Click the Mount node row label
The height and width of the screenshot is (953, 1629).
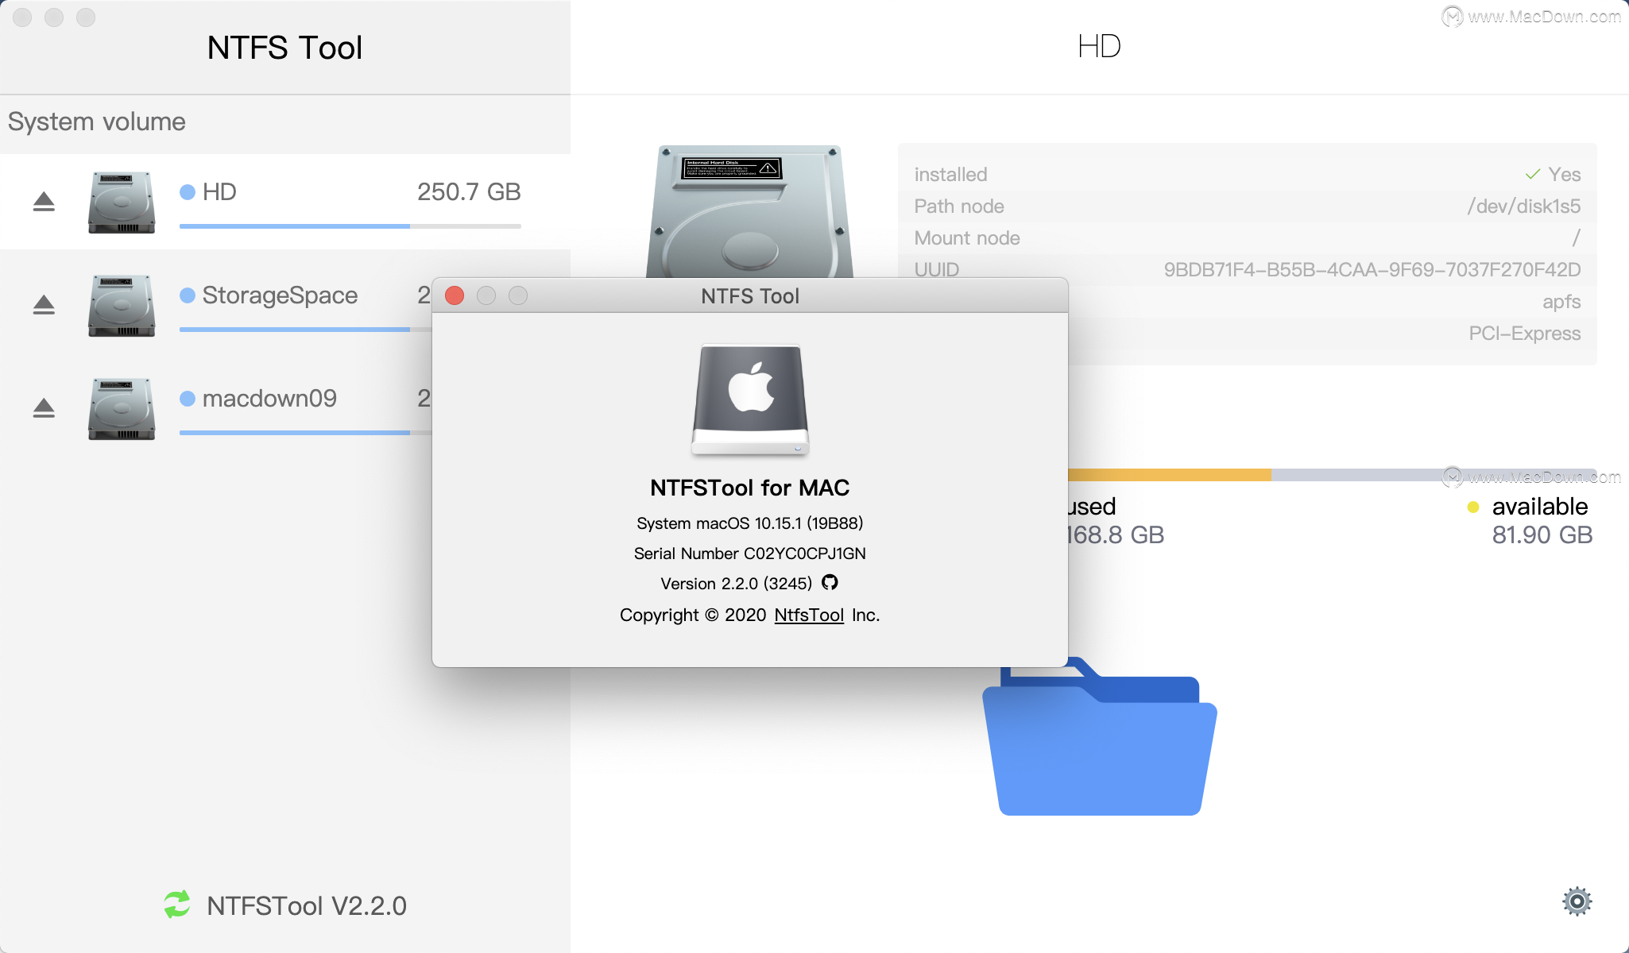point(967,238)
